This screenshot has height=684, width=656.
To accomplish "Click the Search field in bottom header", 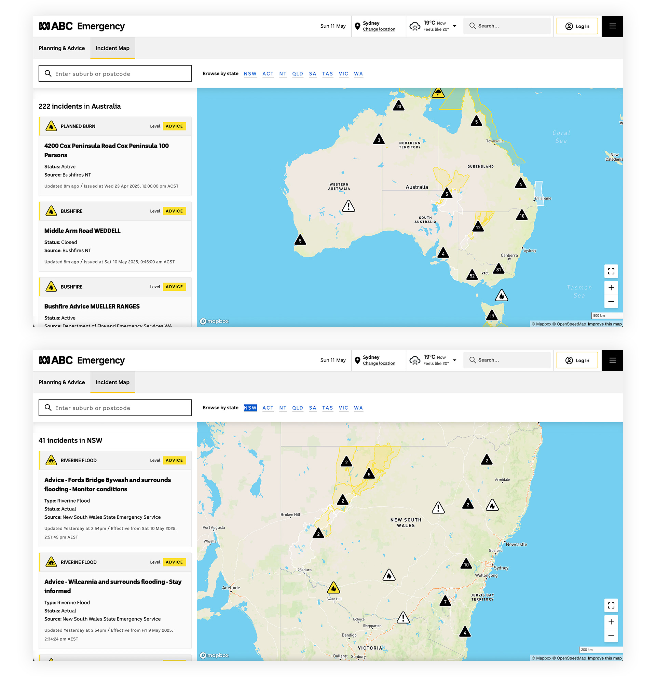I will pyautogui.click(x=508, y=360).
